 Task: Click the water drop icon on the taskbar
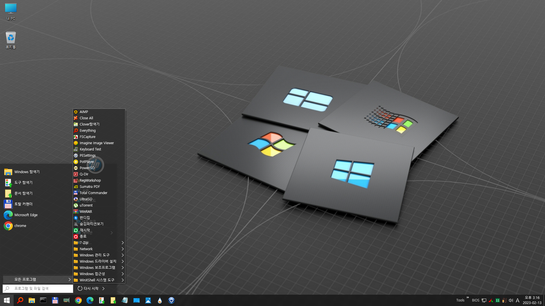tap(160, 300)
